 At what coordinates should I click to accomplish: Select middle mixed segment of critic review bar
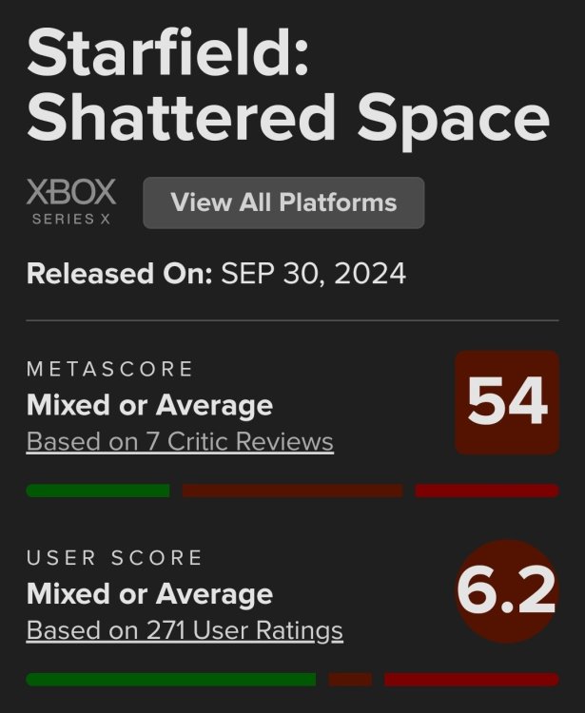pos(292,491)
